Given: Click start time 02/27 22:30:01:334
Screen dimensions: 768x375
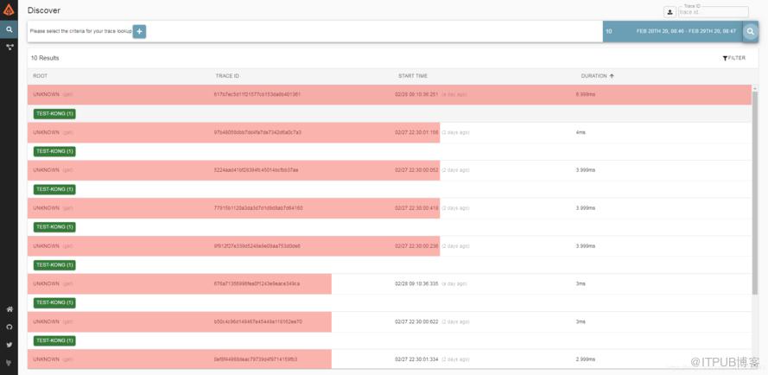Looking at the screenshot, I should point(416,359).
